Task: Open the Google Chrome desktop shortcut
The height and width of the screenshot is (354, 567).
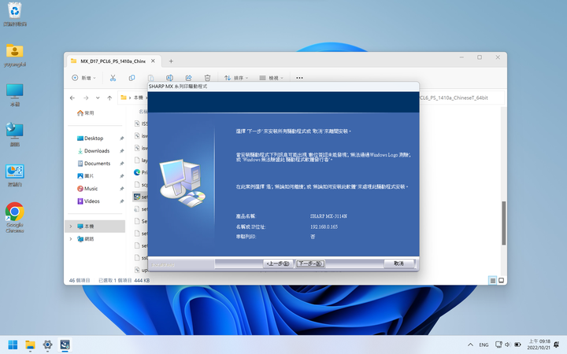Action: tap(15, 217)
